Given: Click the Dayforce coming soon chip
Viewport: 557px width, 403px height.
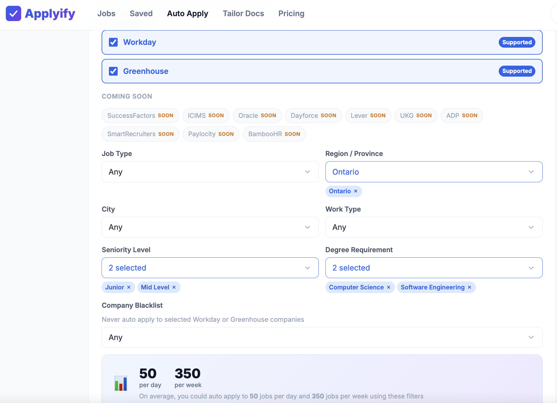Looking at the screenshot, I should (x=314, y=115).
